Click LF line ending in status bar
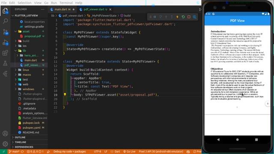This screenshot has height=154, width=274. pyautogui.click(x=106, y=151)
